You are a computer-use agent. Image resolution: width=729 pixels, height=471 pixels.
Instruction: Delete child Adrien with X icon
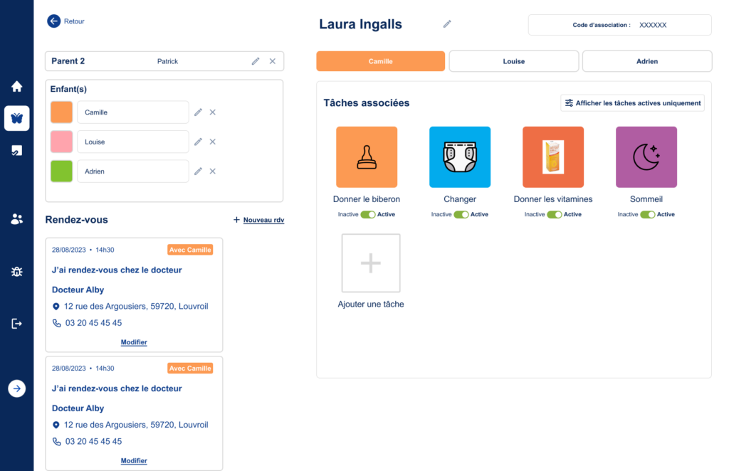pos(212,171)
